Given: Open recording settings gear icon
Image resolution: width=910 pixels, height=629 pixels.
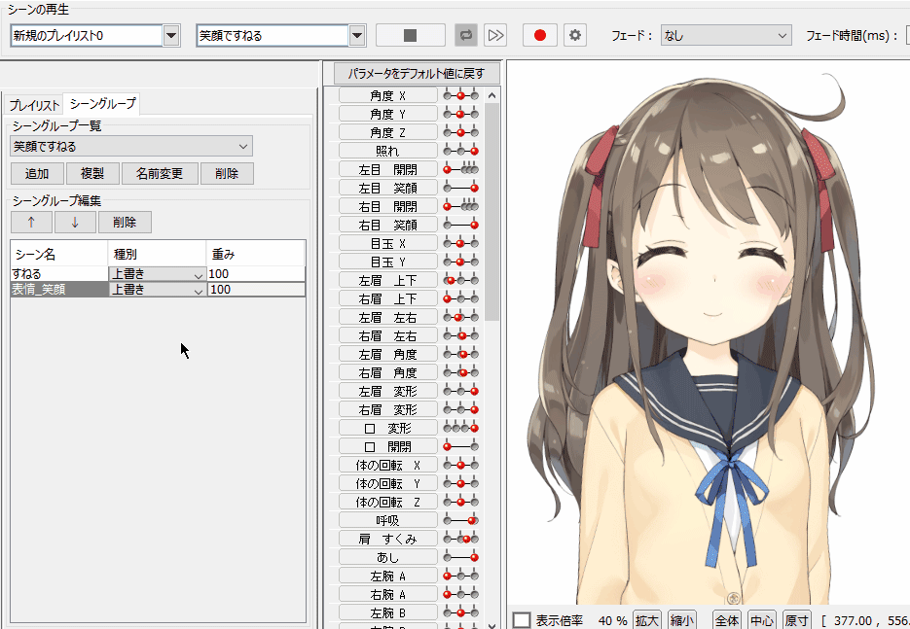Looking at the screenshot, I should [574, 35].
